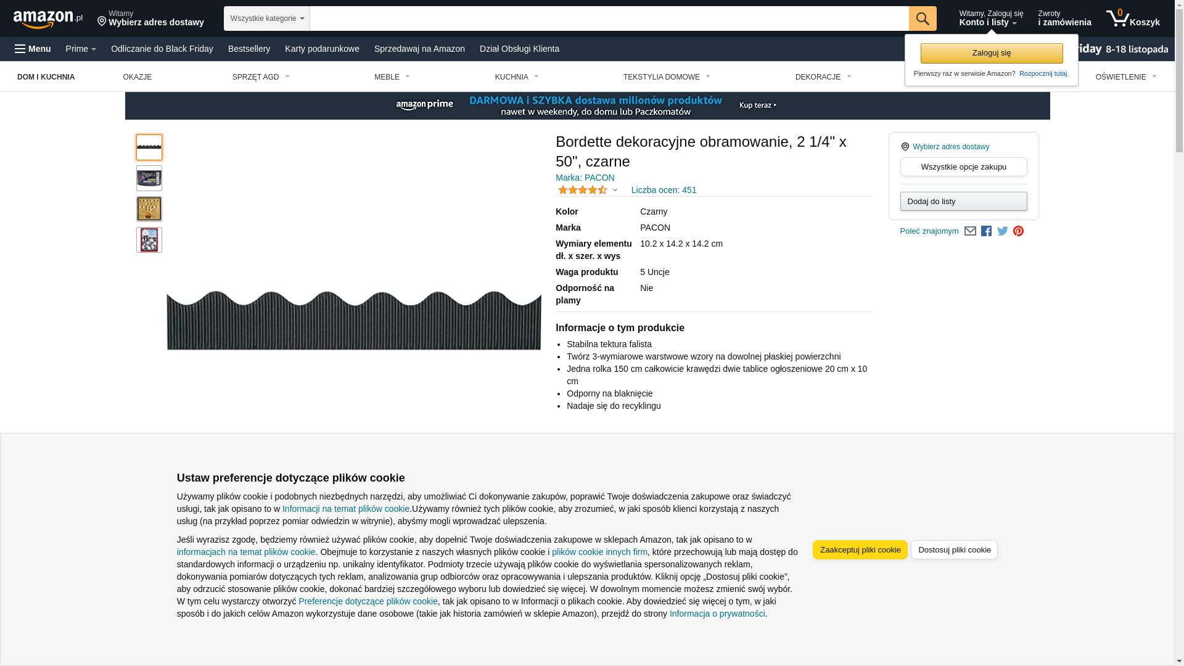Viewport: 1184px width, 666px height.
Task: Click Dostosuj pliki cookie button
Action: 953,549
